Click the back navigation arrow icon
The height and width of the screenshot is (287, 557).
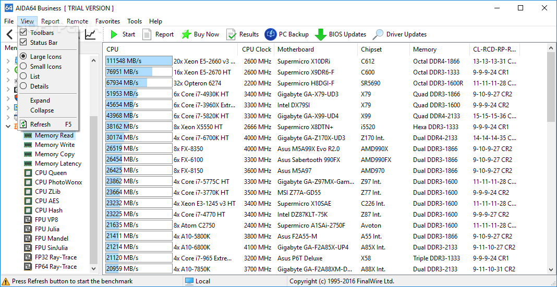click(x=10, y=34)
